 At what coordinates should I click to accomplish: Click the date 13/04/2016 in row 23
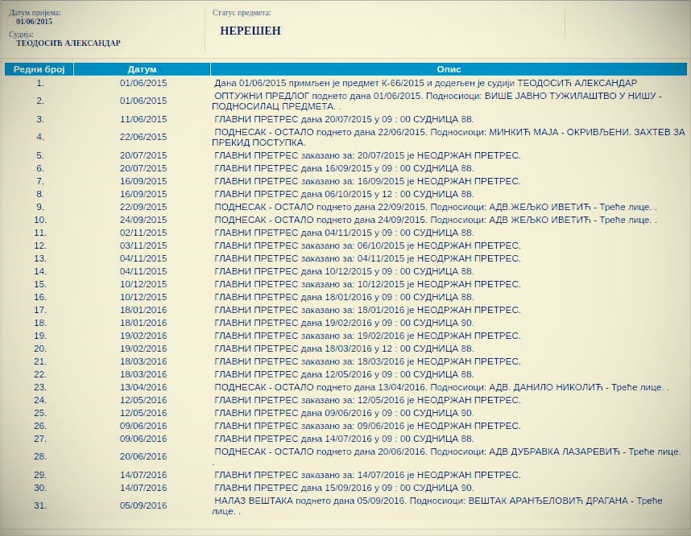[x=143, y=387]
